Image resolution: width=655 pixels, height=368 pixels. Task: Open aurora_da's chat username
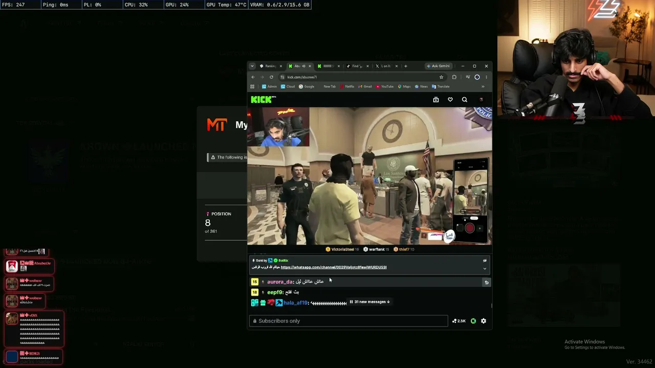[279, 282]
